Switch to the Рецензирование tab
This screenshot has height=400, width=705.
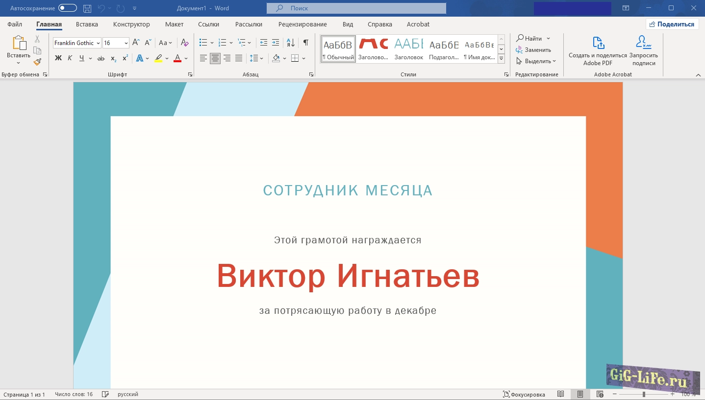(302, 24)
